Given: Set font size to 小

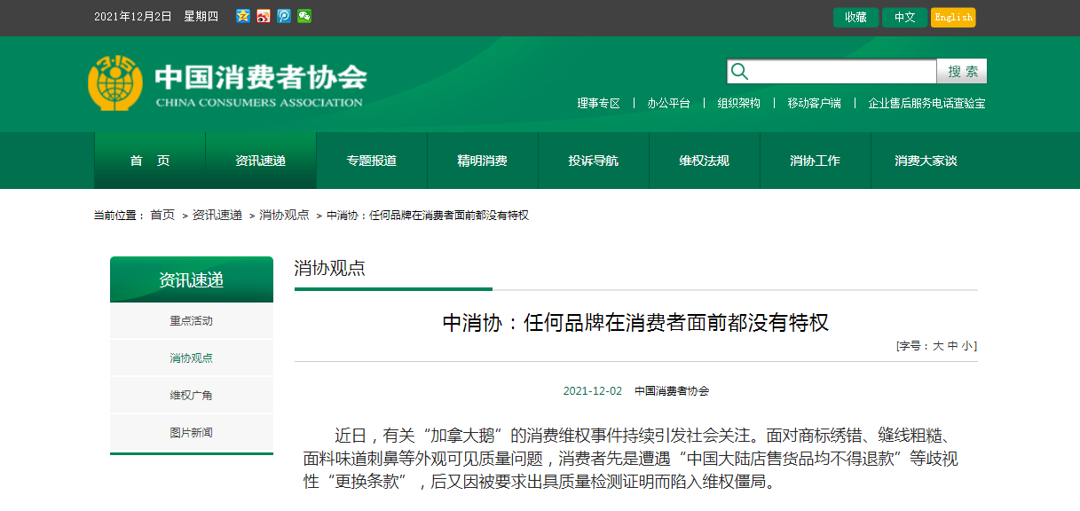Looking at the screenshot, I should tap(966, 346).
